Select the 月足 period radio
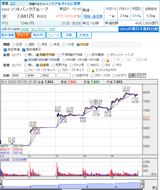The width and height of the screenshot is (160, 190). coord(39,45)
